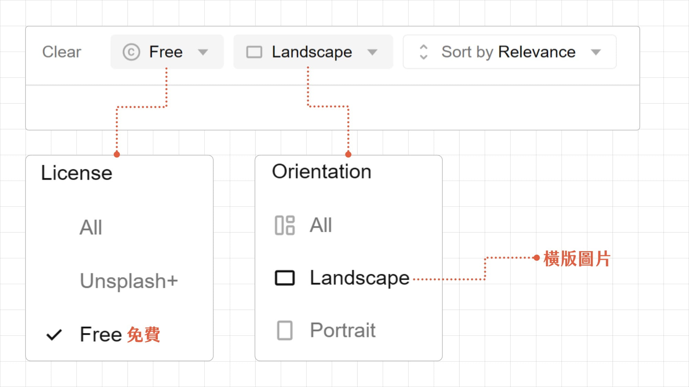Click the checkmark beside Free
This screenshot has width=689, height=387.
click(x=54, y=335)
